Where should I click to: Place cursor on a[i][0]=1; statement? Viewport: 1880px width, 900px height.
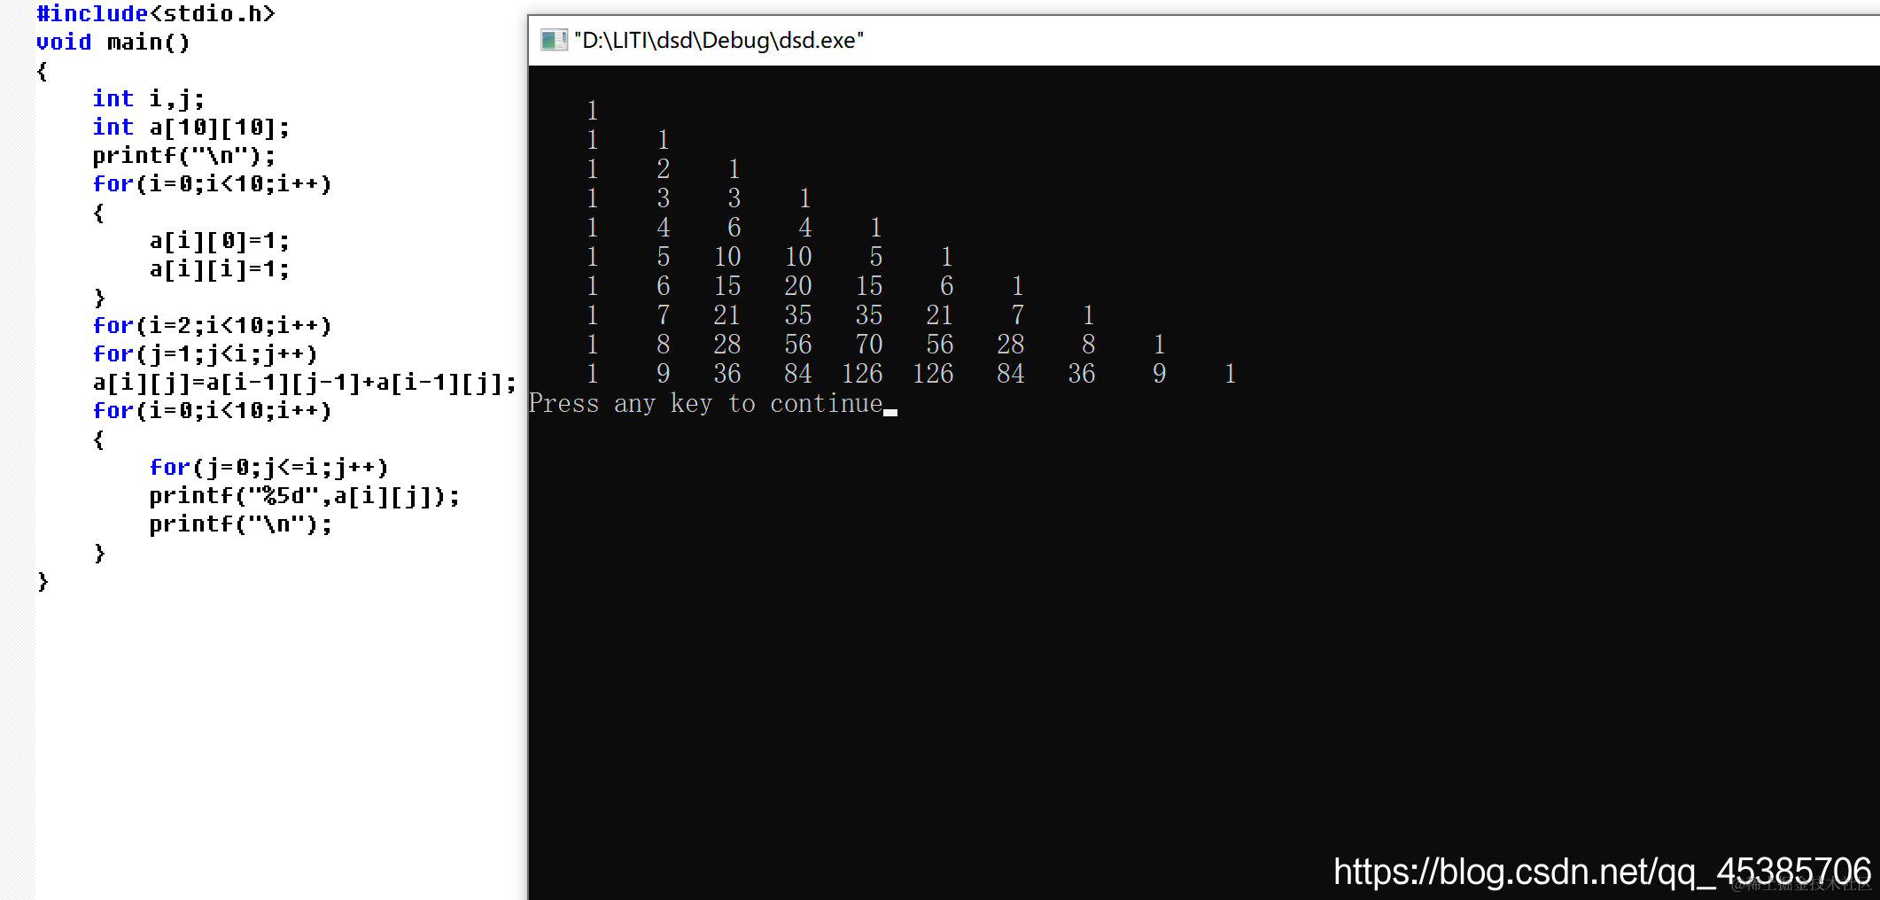(220, 240)
